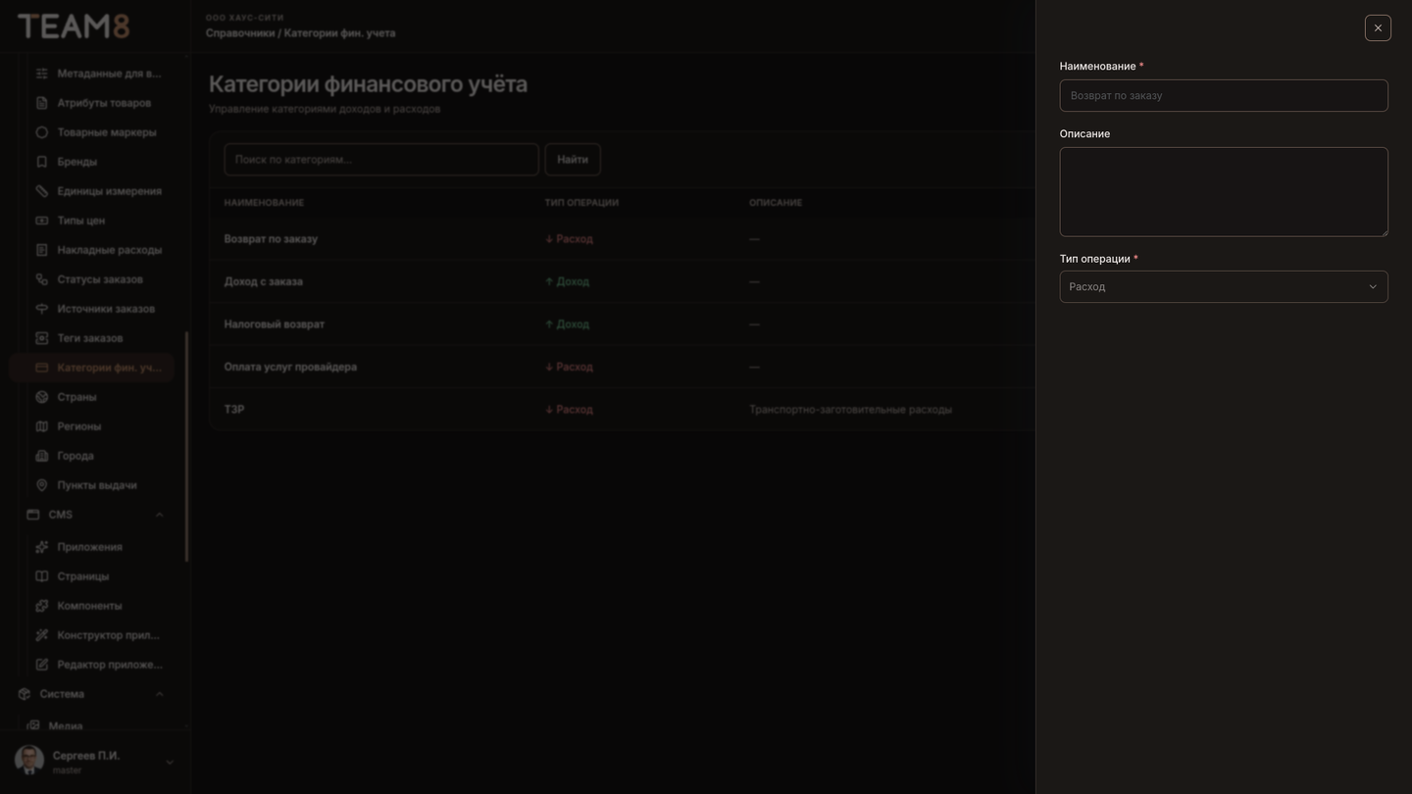Close the side panel with X button
This screenshot has width=1412, height=794.
(x=1378, y=27)
